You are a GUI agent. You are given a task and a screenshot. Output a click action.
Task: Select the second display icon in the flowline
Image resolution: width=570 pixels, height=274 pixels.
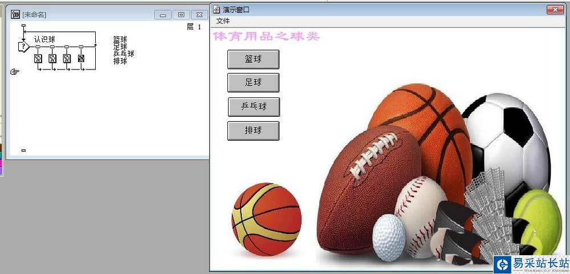click(52, 59)
